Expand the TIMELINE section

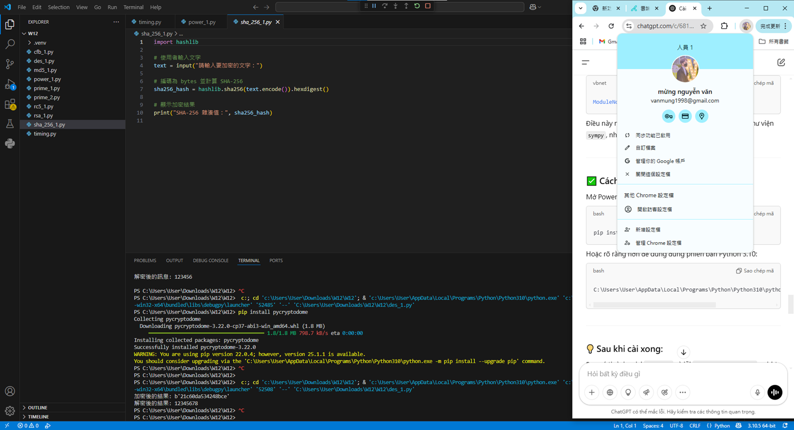point(38,417)
